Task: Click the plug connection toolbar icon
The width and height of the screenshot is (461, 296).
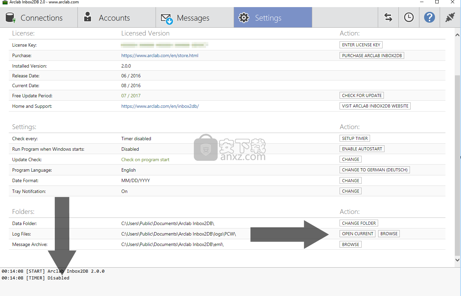Action: coord(450,18)
